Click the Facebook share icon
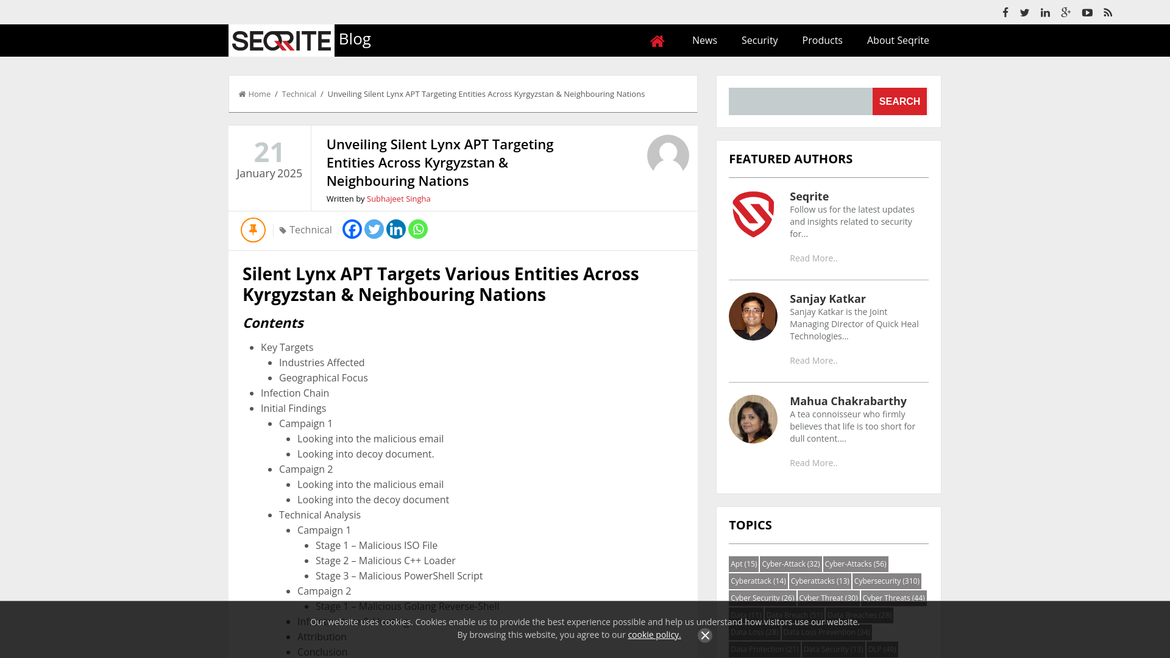Image resolution: width=1170 pixels, height=658 pixels. (351, 229)
